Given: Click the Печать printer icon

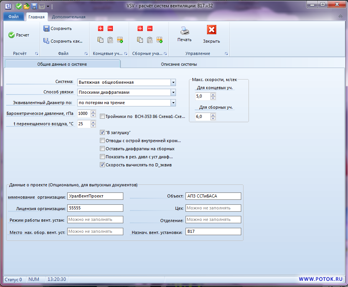Looking at the screenshot, I should pos(184,31).
